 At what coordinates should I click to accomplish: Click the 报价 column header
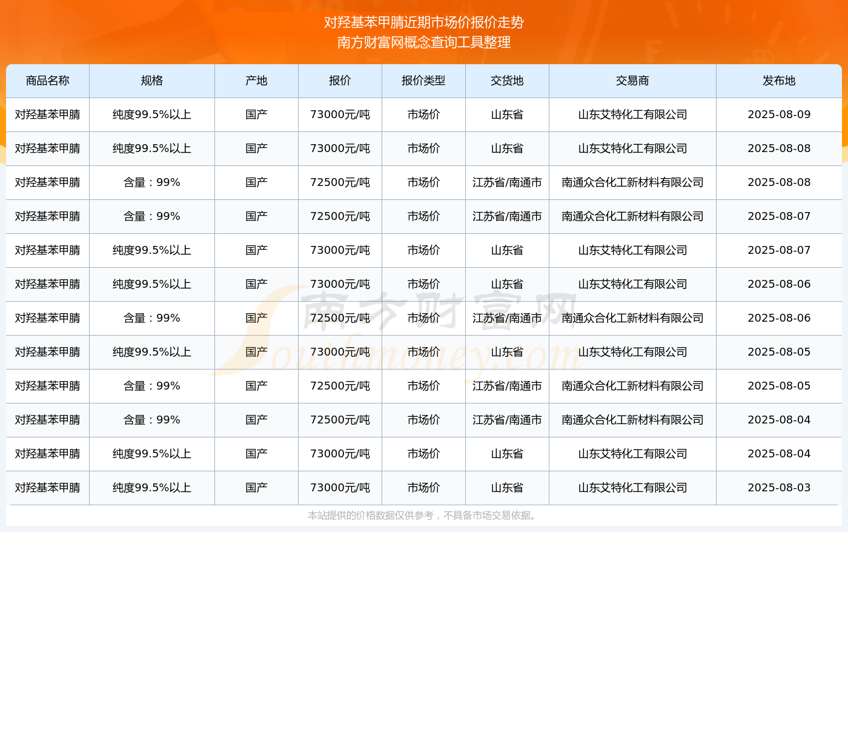click(x=340, y=81)
